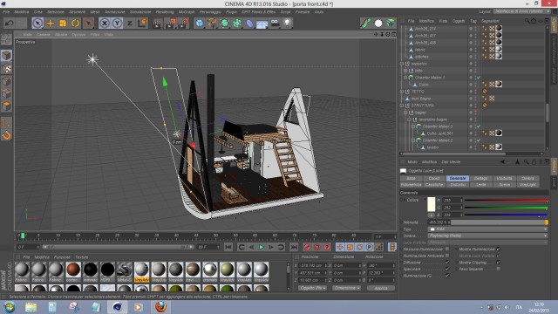Click the Camera object icon in toolbar

(276, 24)
